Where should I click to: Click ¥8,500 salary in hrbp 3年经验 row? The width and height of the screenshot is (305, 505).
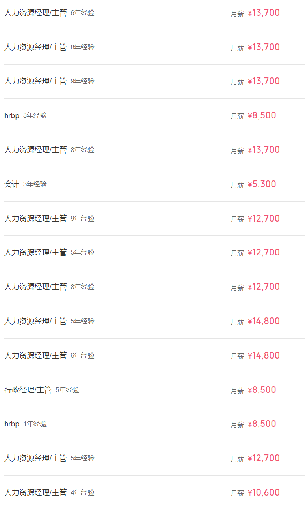point(262,116)
